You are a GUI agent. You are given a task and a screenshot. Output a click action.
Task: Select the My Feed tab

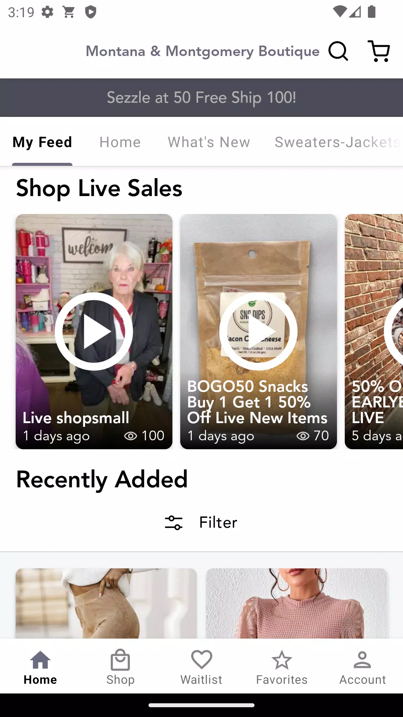[x=42, y=142]
